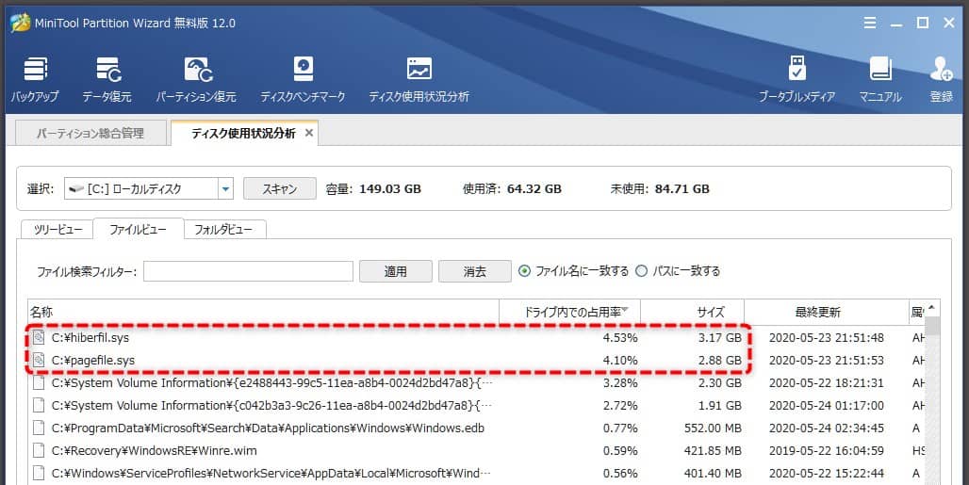Click the MiniTool Partition Wizard logo icon
The height and width of the screenshot is (485, 969).
pyautogui.click(x=20, y=23)
